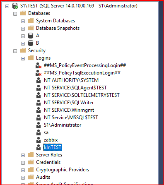
Task: Select the highlighted klnTEST login
Action: (x=53, y=147)
